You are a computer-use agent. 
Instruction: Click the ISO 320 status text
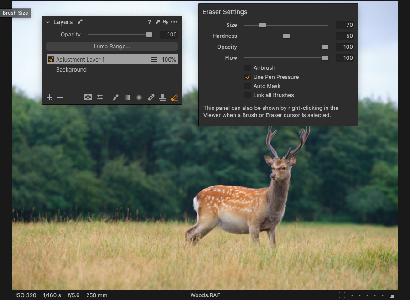pyautogui.click(x=26, y=295)
